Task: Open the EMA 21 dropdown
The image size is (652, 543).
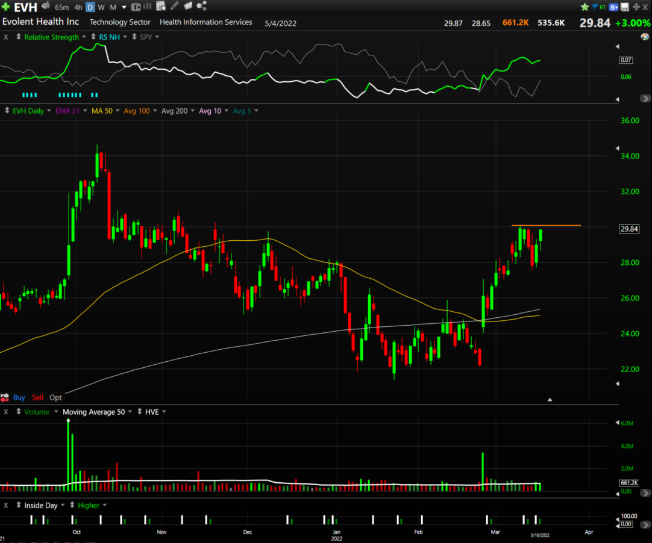Action: [85, 111]
